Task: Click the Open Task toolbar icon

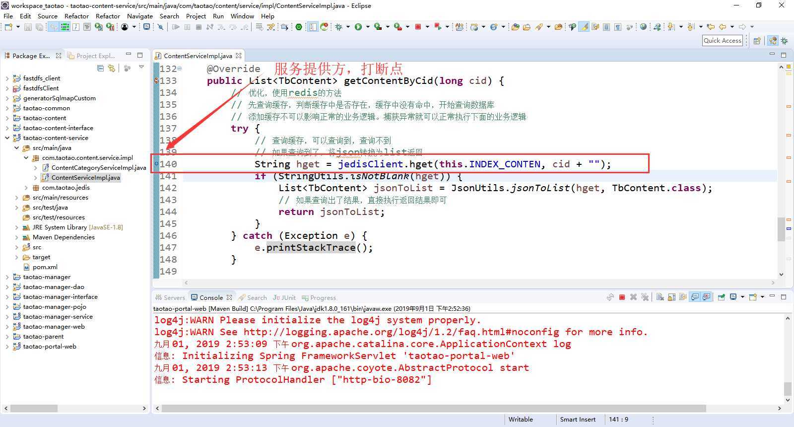Action: (x=527, y=27)
